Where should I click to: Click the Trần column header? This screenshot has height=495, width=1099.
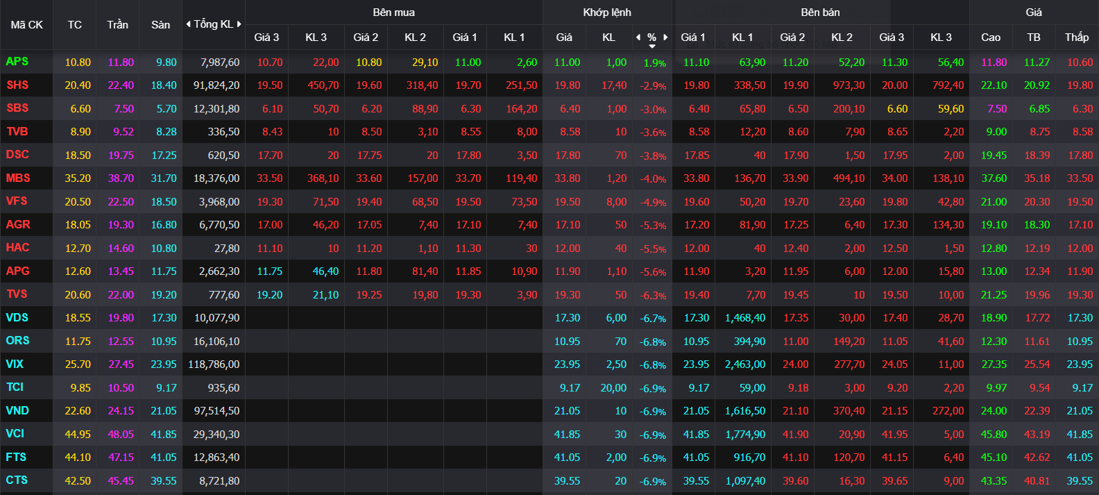118,25
